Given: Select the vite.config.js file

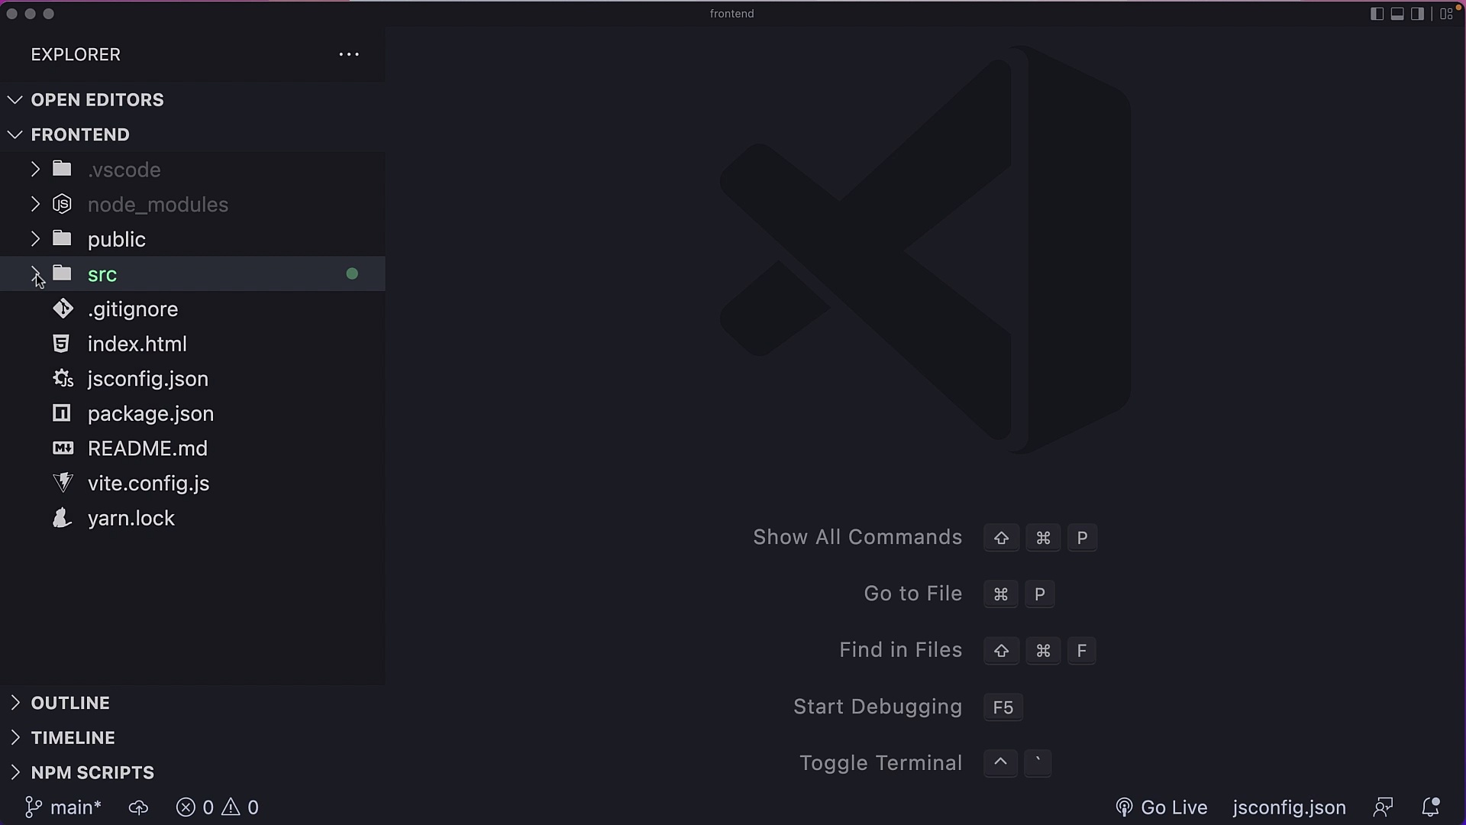Looking at the screenshot, I should (x=149, y=483).
